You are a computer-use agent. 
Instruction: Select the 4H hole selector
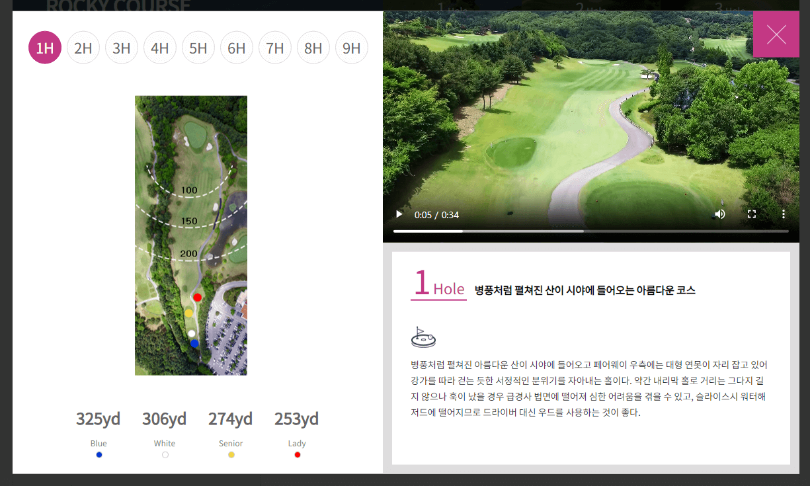coord(160,47)
